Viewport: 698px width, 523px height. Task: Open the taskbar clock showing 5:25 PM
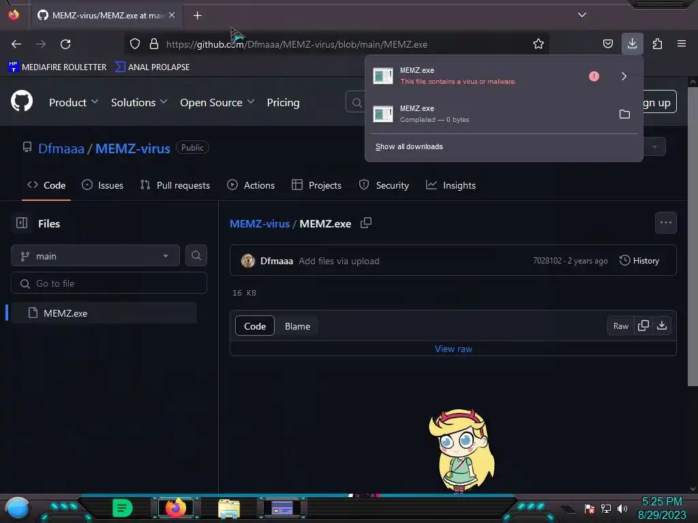[662, 508]
